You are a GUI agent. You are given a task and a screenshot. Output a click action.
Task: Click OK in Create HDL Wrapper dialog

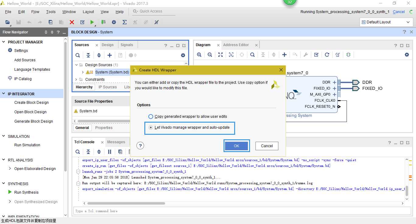pyautogui.click(x=237, y=146)
